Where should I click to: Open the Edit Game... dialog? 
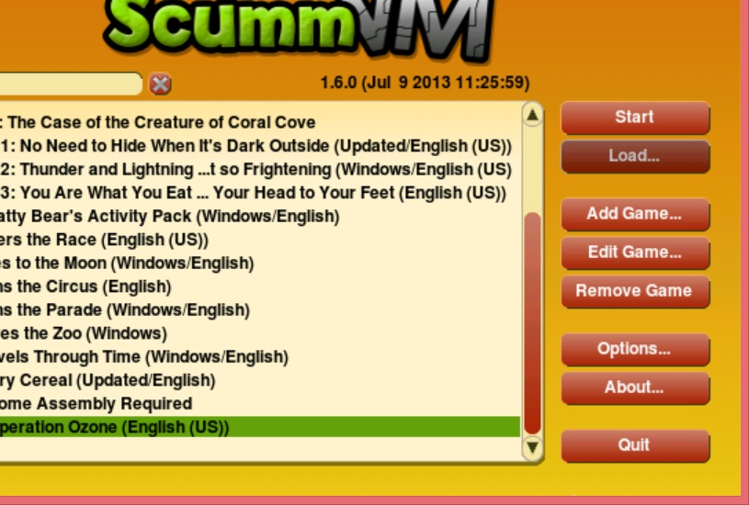point(635,252)
